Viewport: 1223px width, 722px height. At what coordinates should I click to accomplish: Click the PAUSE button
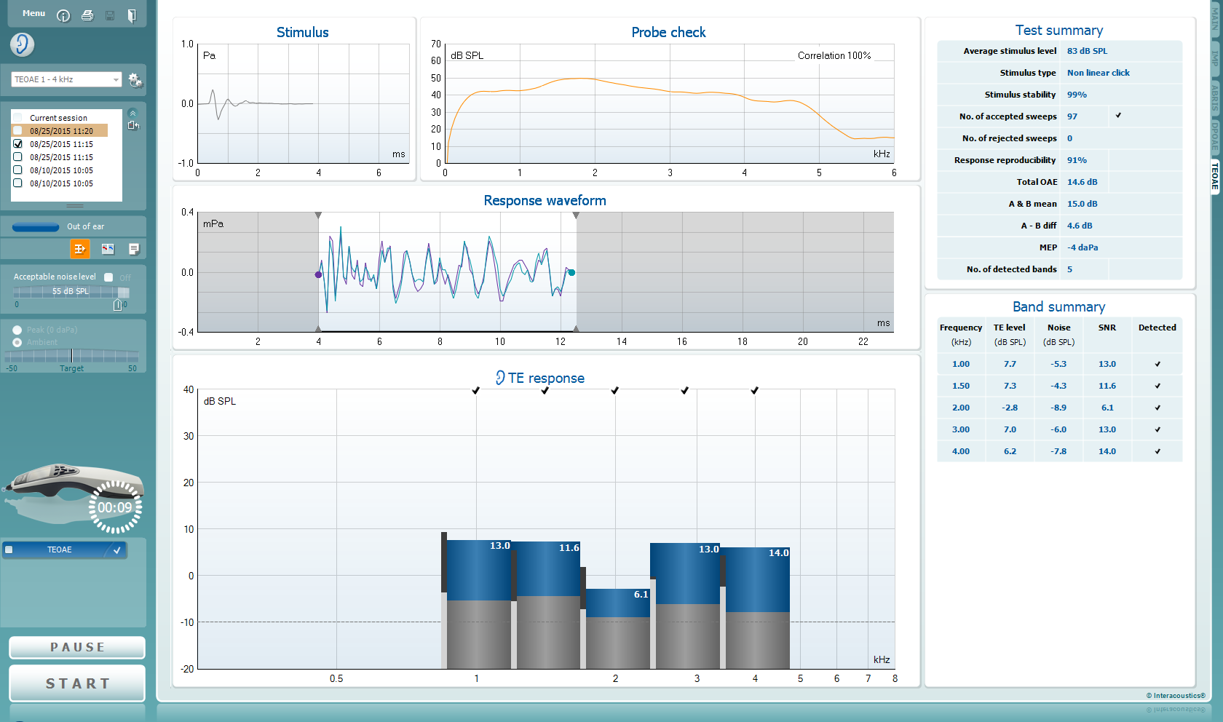(x=77, y=647)
